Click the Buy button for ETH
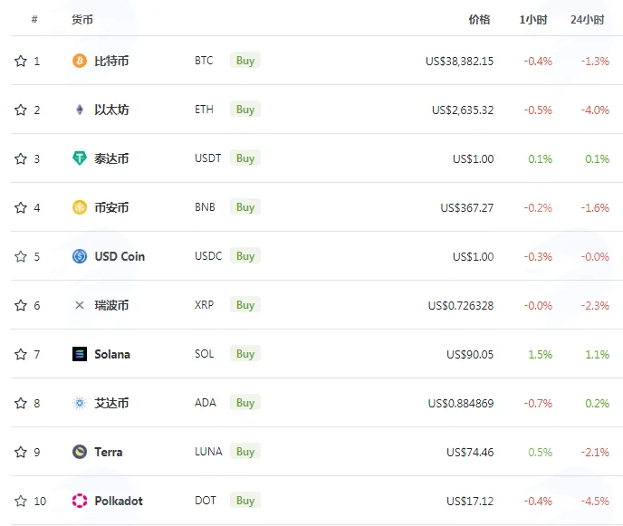 point(245,110)
